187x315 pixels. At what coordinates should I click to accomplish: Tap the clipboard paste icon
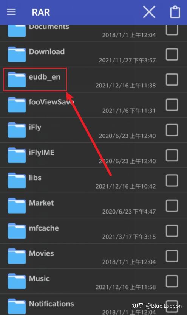[175, 12]
